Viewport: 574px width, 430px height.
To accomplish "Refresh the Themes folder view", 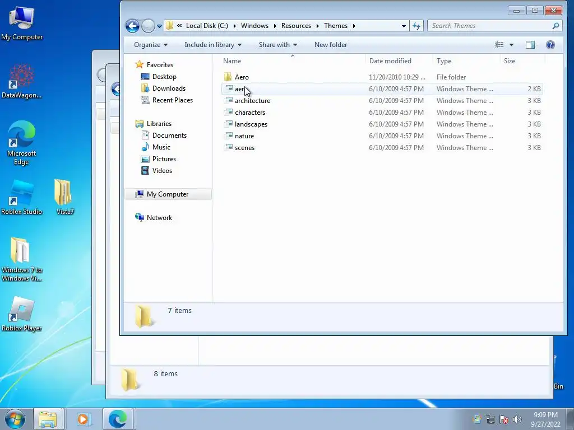I will [x=416, y=26].
